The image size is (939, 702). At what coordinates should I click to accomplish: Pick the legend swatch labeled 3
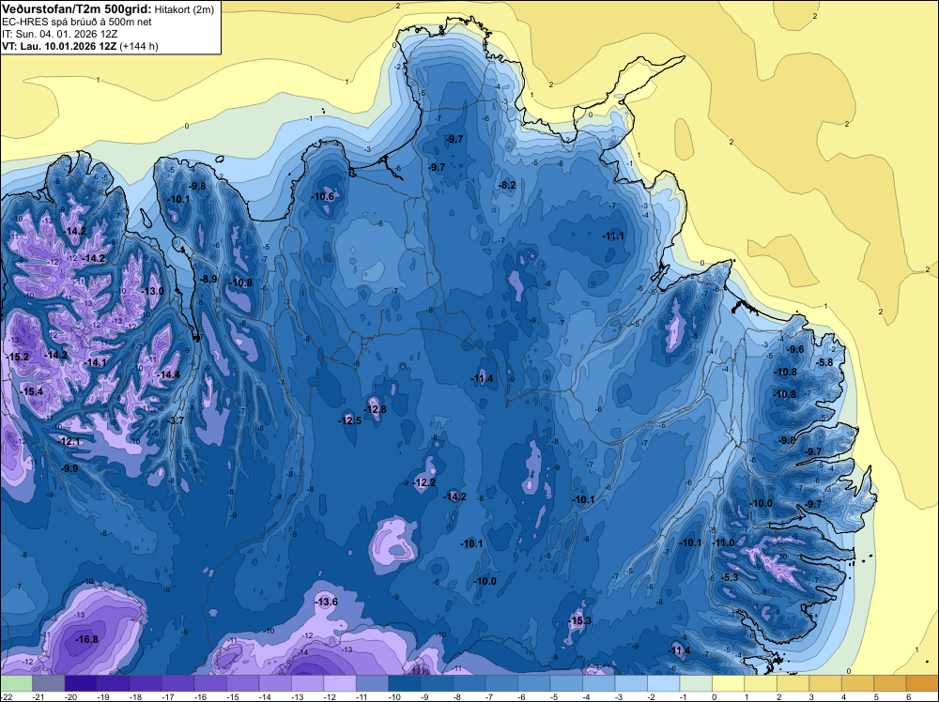point(825,683)
